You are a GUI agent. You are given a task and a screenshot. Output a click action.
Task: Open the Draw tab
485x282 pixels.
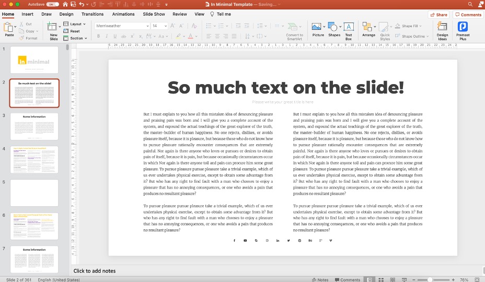point(47,14)
